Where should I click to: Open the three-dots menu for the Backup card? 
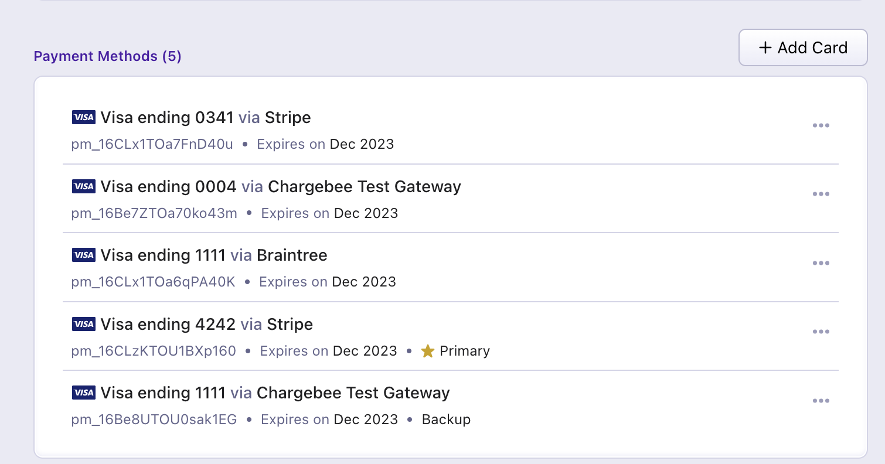point(821,401)
